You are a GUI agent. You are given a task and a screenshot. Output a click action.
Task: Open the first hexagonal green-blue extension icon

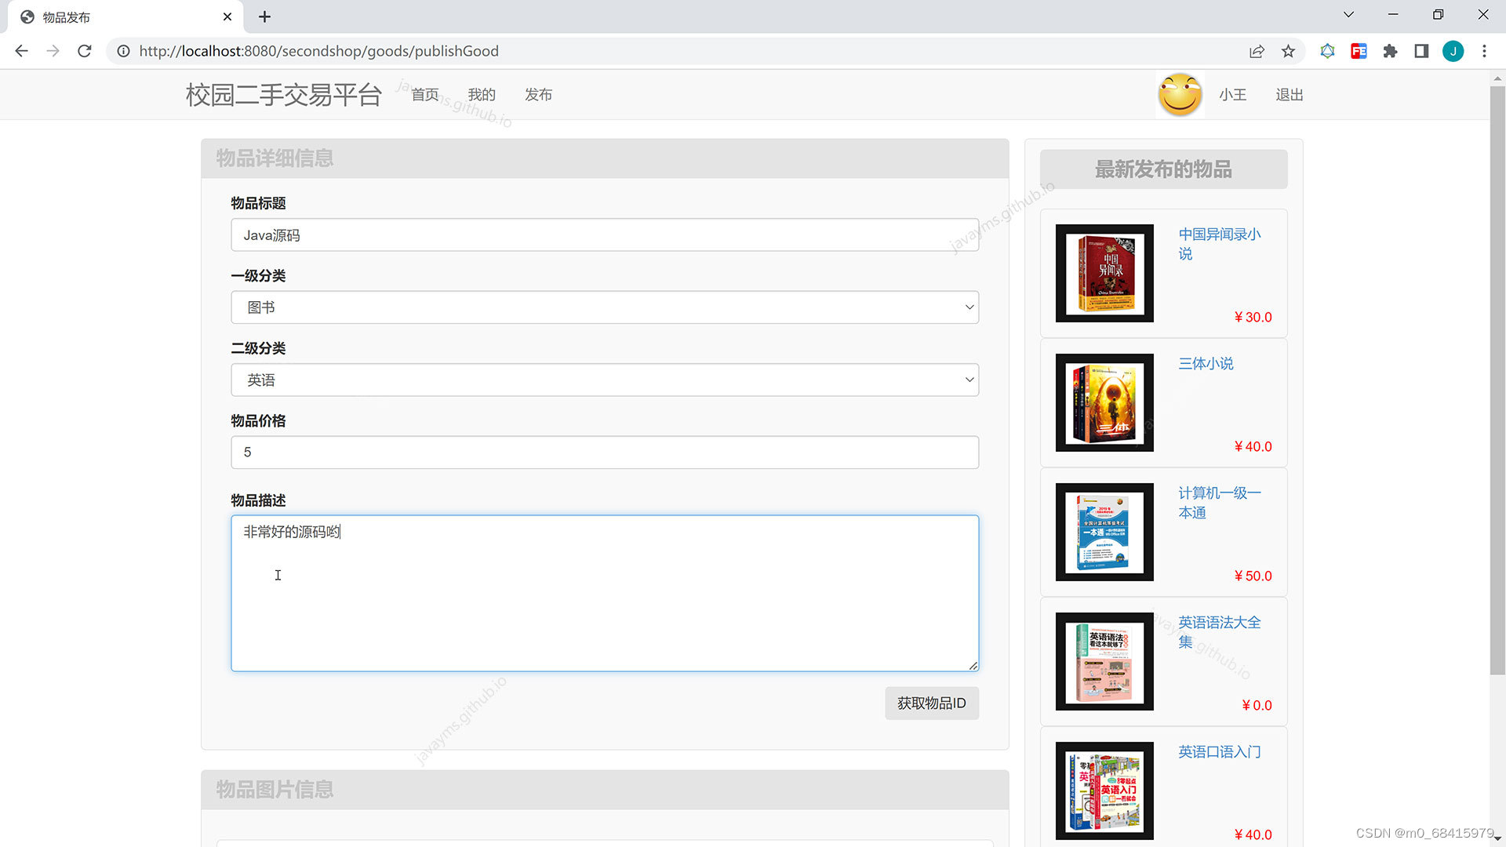pyautogui.click(x=1327, y=51)
